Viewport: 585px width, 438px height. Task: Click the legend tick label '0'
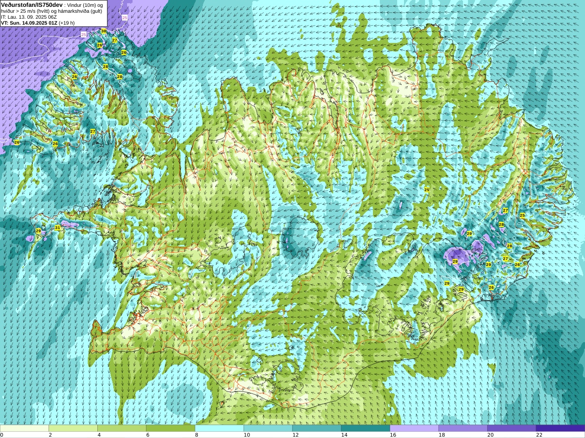2,435
